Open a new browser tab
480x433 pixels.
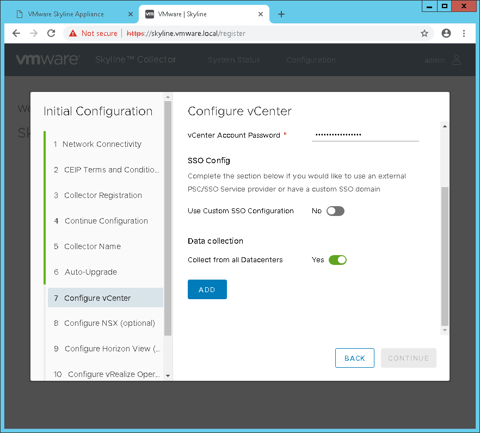[x=281, y=14]
